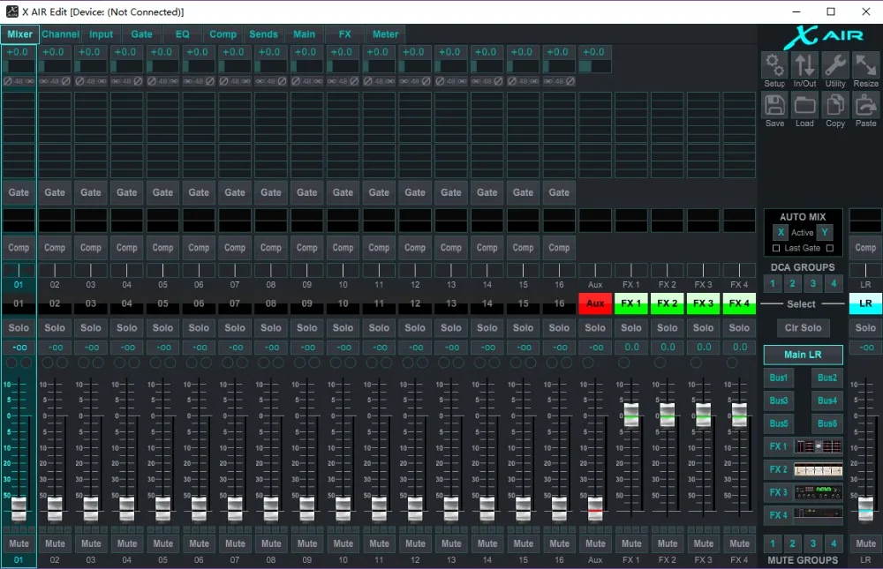The image size is (883, 569).
Task: Open the FX tab
Action: pyautogui.click(x=344, y=34)
